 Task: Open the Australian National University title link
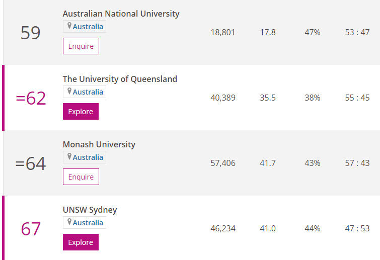point(121,14)
